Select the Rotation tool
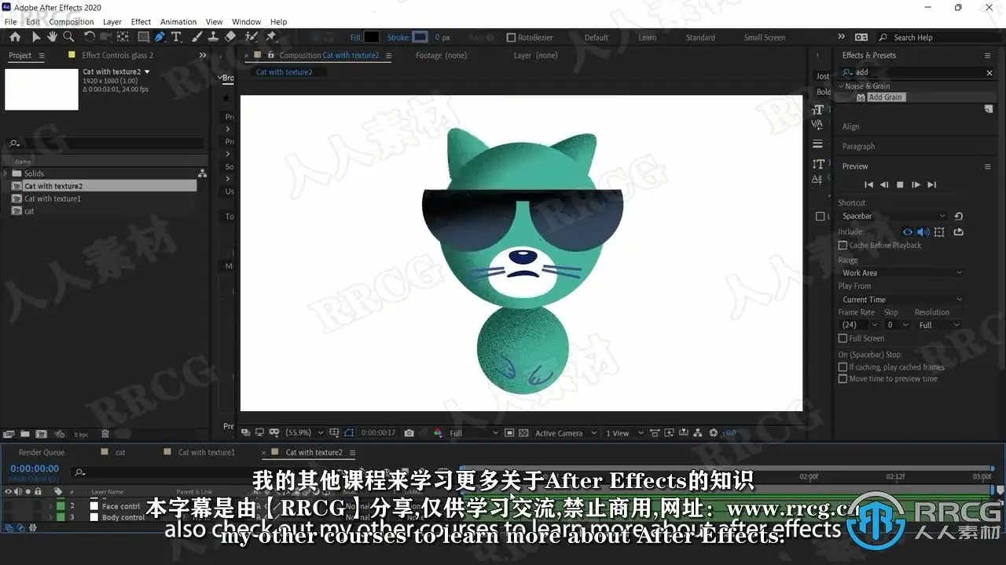Viewport: 1006px width, 565px height. 89,37
